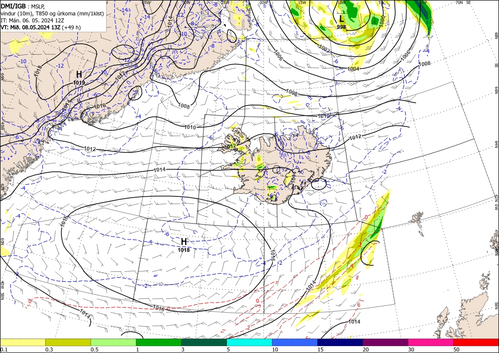This screenshot has width=499, height=353.
Task: Click the 15W longitude label at the top
Action: pos(302,2)
